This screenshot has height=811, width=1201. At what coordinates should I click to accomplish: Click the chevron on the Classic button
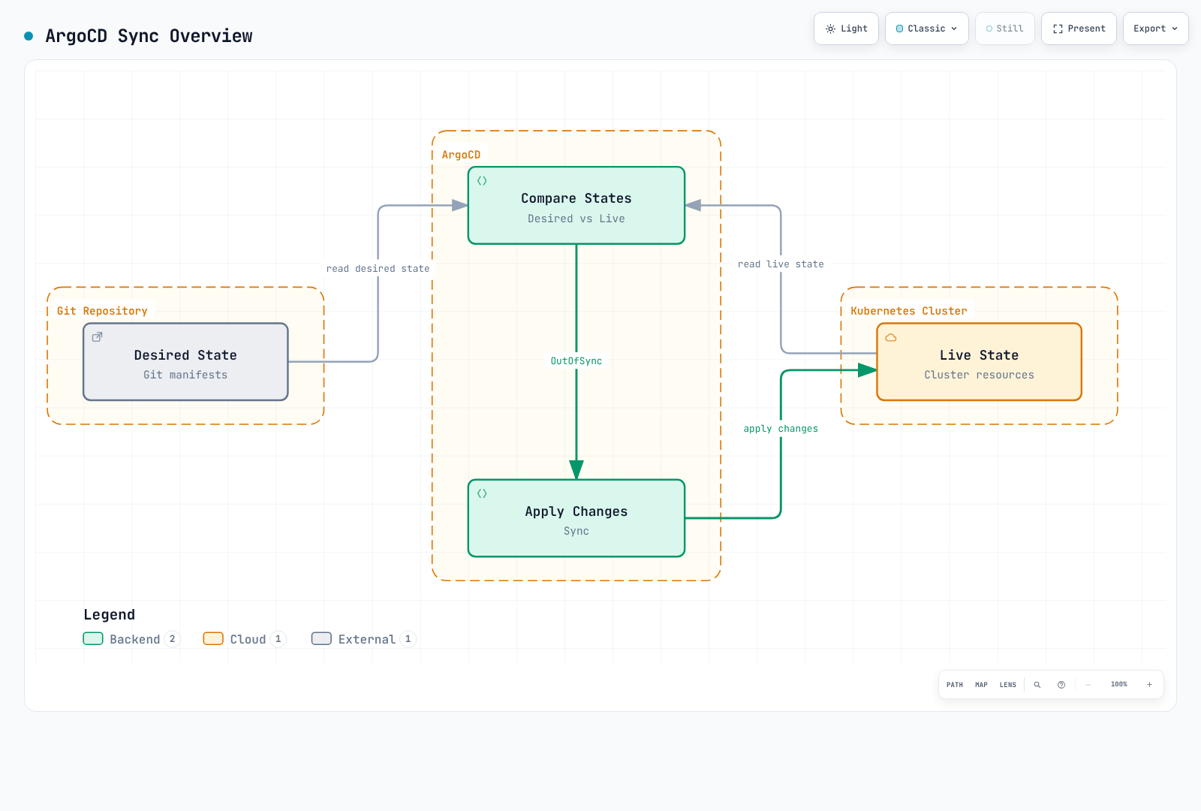[x=954, y=29]
